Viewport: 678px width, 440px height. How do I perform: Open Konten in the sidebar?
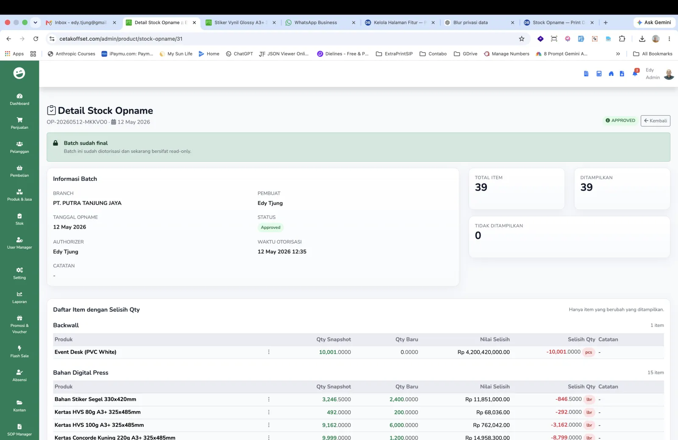coord(19,406)
